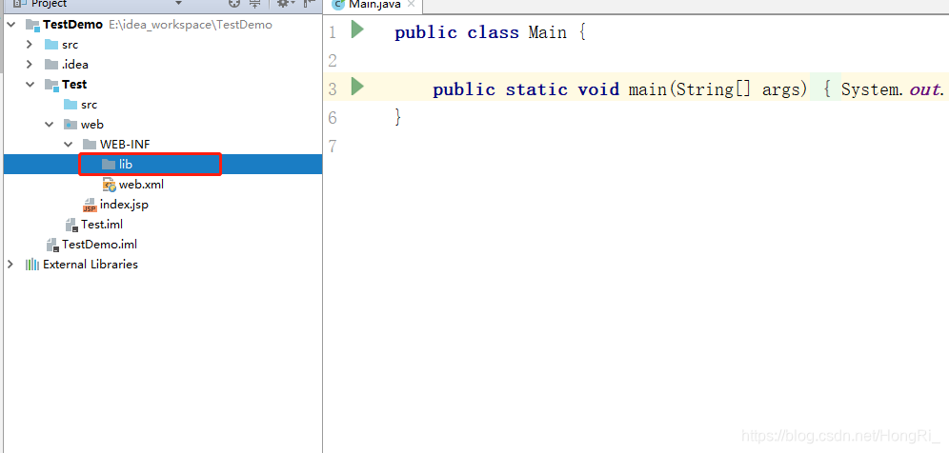The height and width of the screenshot is (453, 949).
Task: Click line number 1 in the gutter
Action: pyautogui.click(x=332, y=32)
